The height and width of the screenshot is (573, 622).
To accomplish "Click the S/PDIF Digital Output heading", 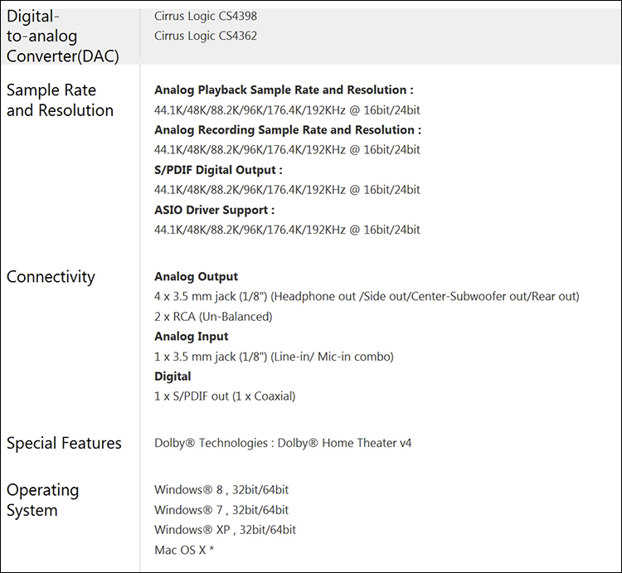I will point(218,169).
